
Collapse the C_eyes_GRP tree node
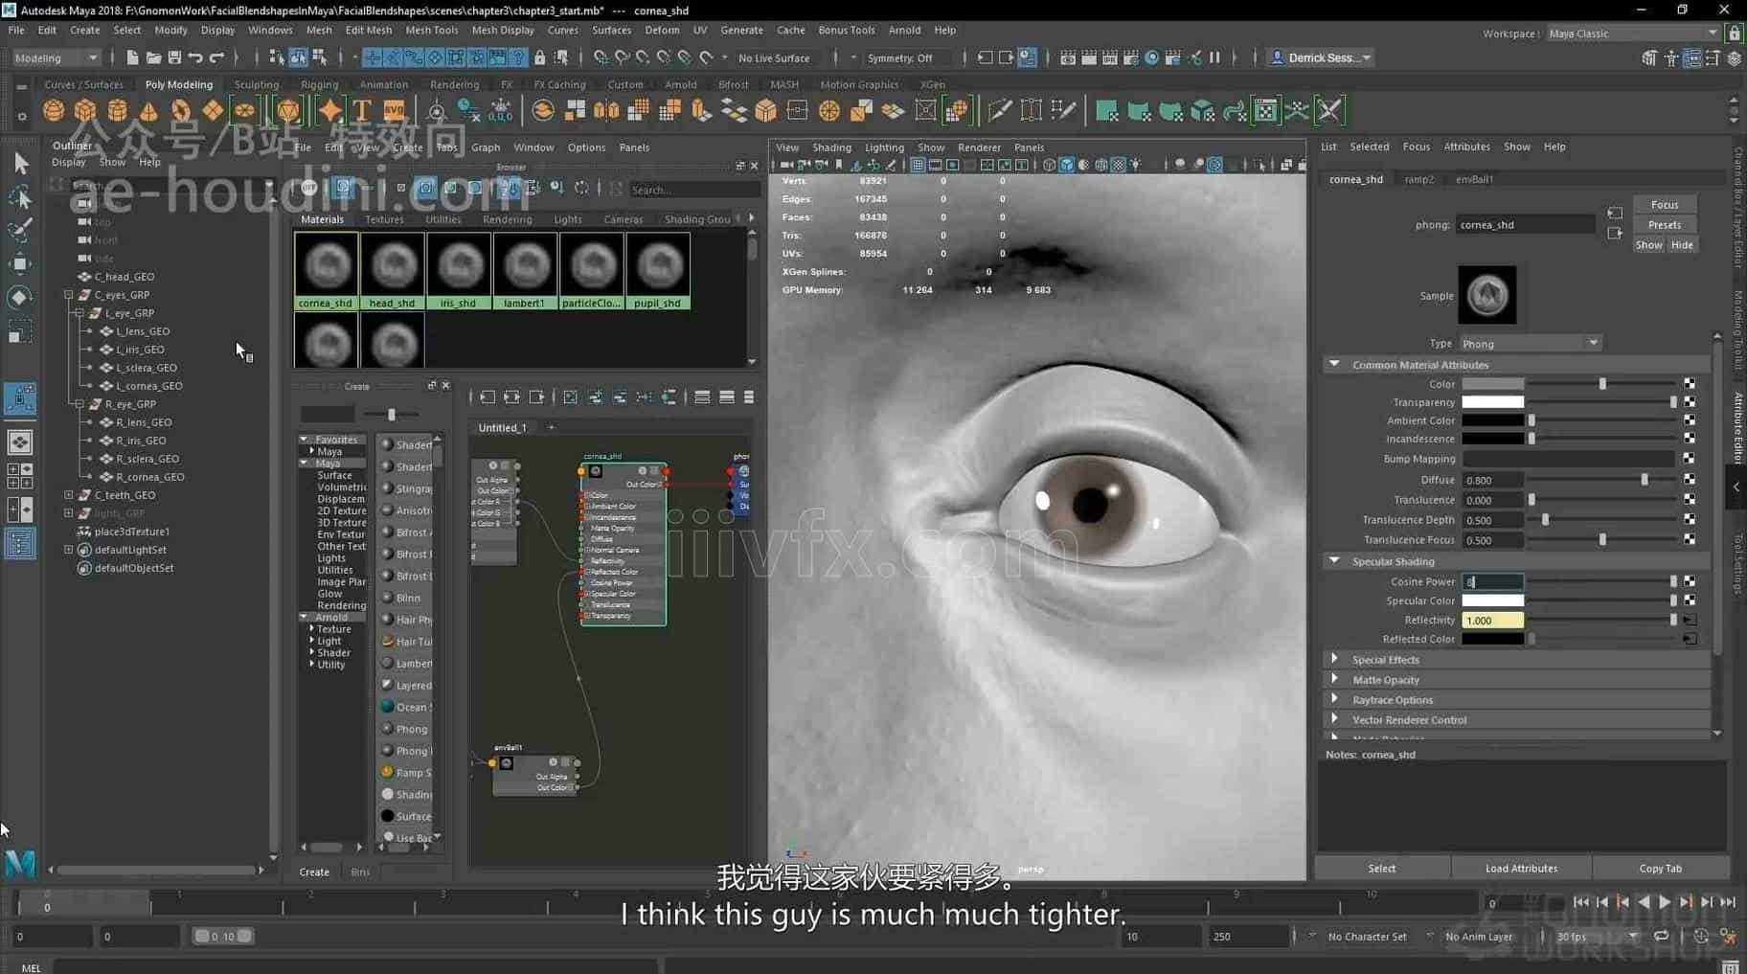(69, 295)
